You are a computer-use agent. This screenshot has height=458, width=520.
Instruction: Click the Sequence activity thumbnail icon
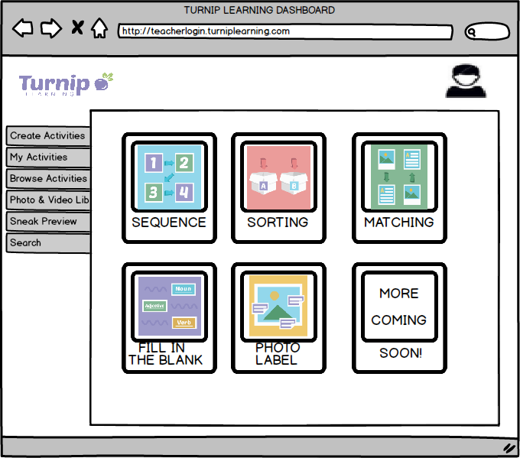[169, 177]
